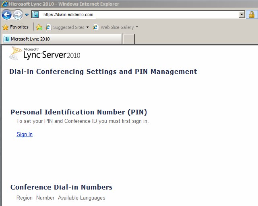Expand the address bar dropdown arrow
Image resolution: width=258 pixels, height=206 pixels.
pyautogui.click(x=241, y=14)
